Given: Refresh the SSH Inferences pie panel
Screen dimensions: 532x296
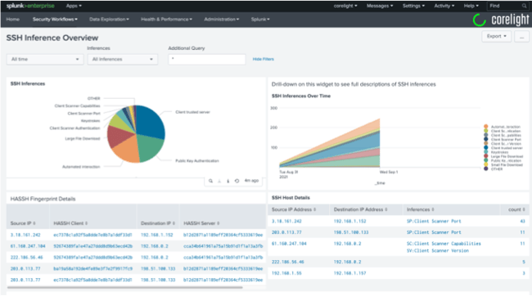Looking at the screenshot, I should (x=237, y=181).
